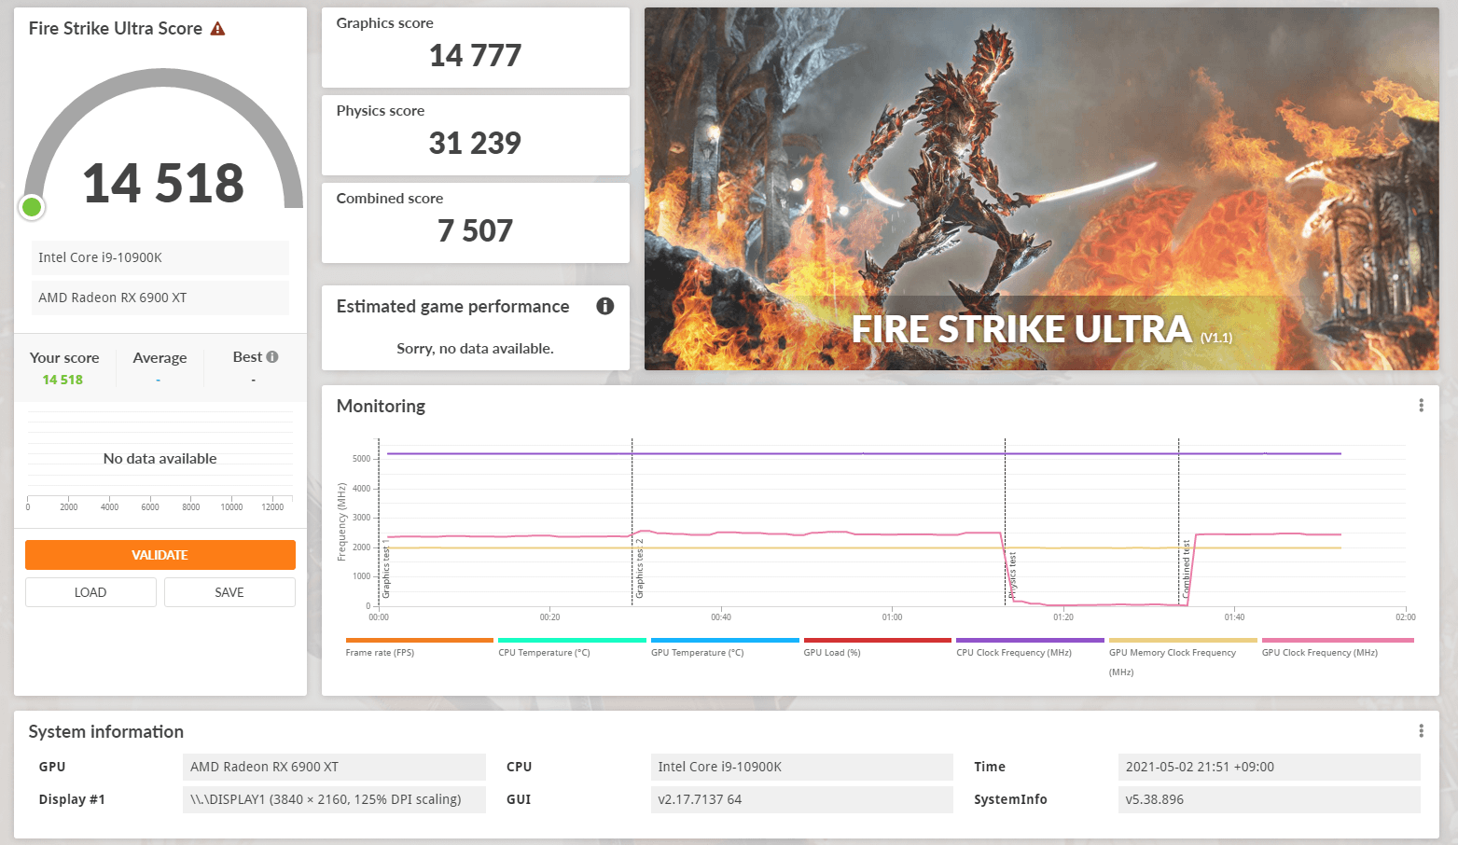Click the SAVE button
This screenshot has width=1458, height=845.
pos(229,592)
